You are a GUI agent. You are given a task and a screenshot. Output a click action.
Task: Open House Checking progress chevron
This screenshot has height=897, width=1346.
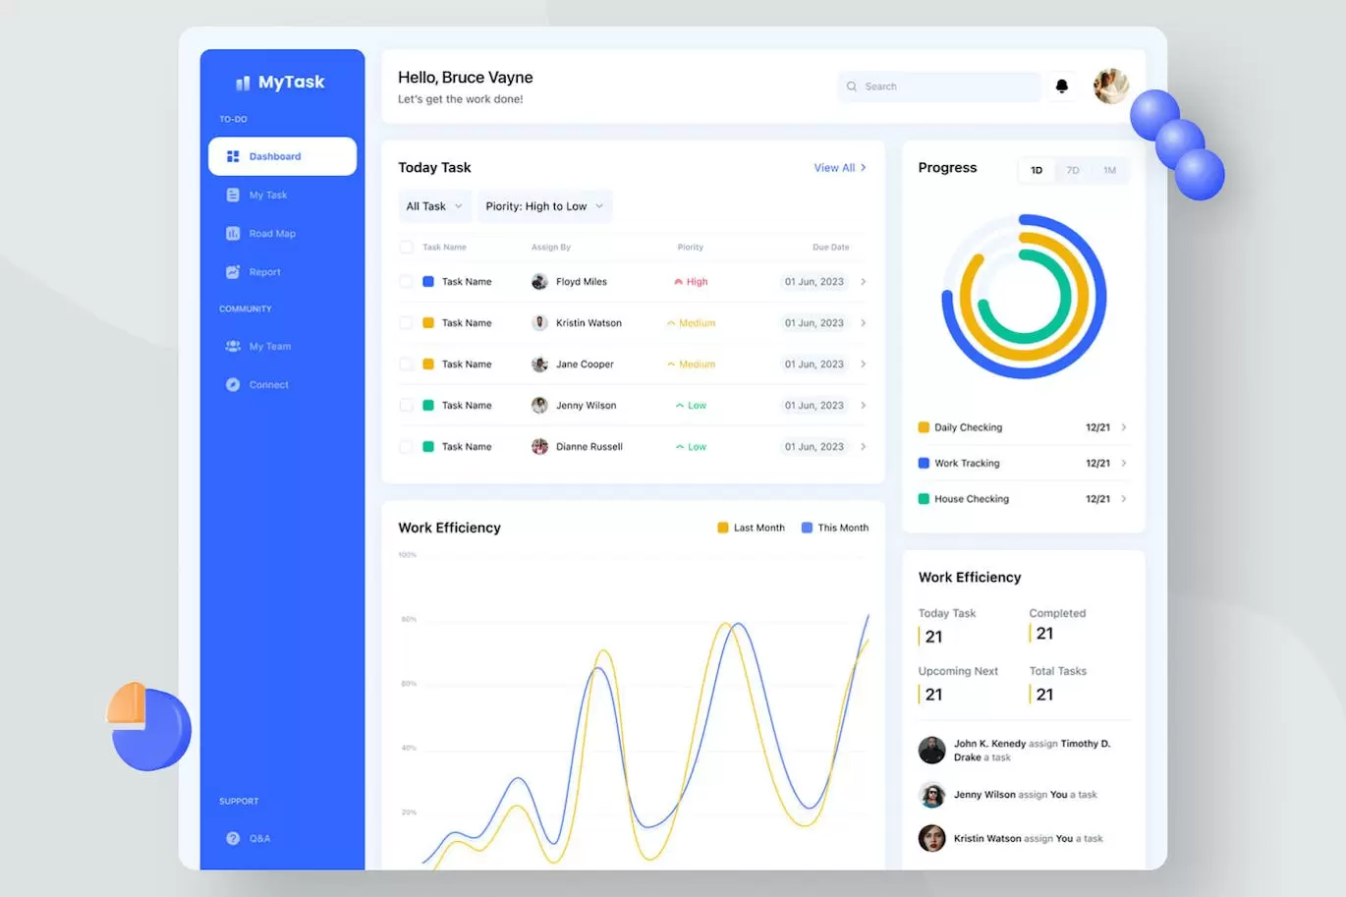pos(1124,499)
